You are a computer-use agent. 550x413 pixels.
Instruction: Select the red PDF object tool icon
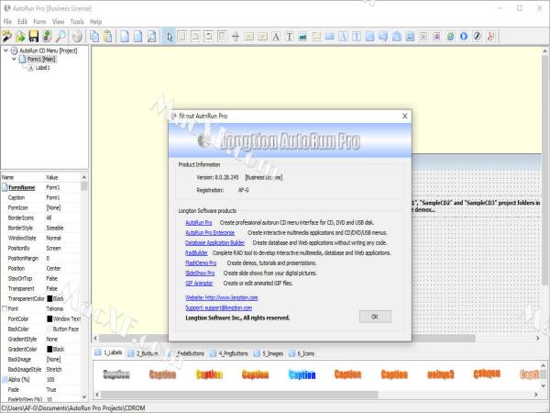click(x=490, y=36)
